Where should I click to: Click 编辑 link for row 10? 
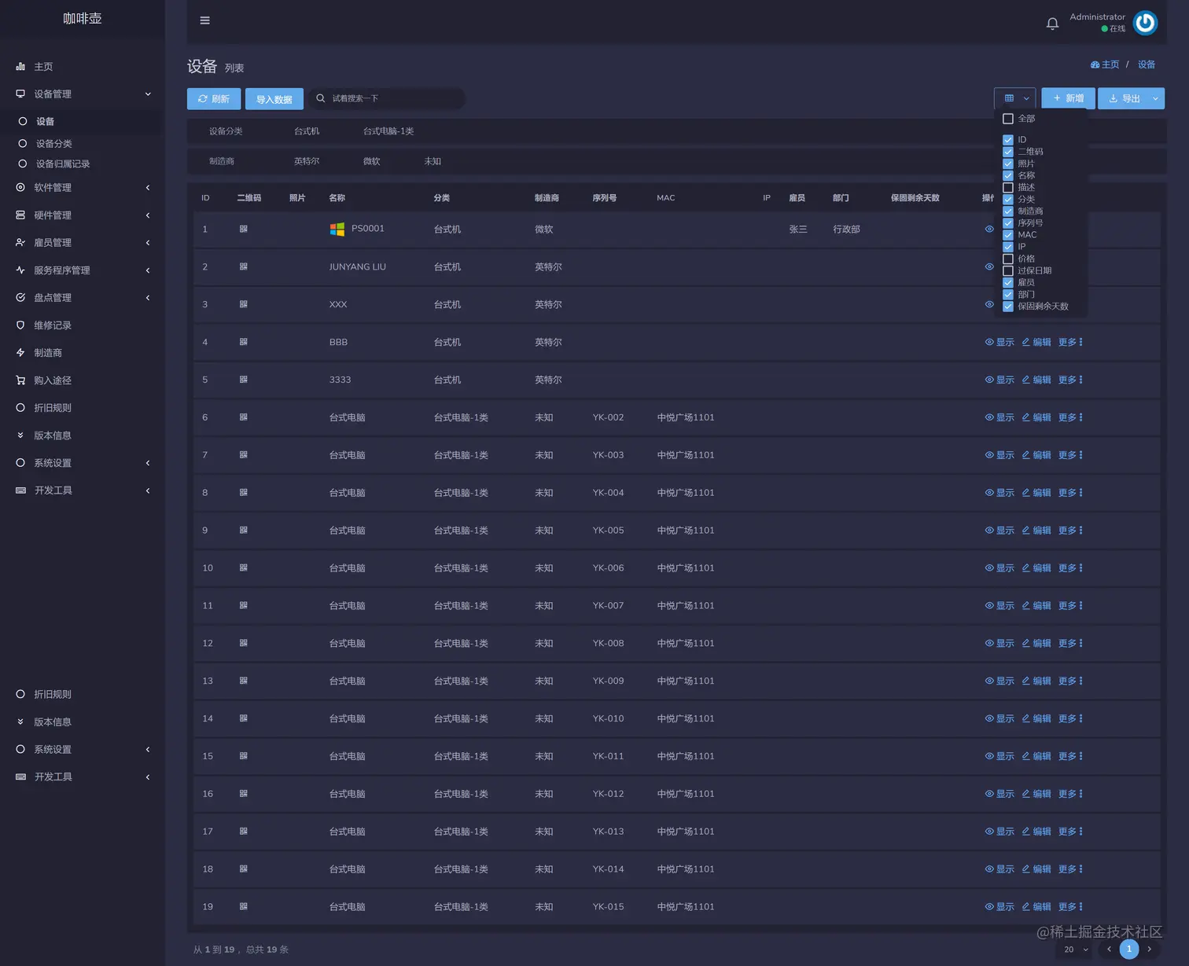[1036, 568]
